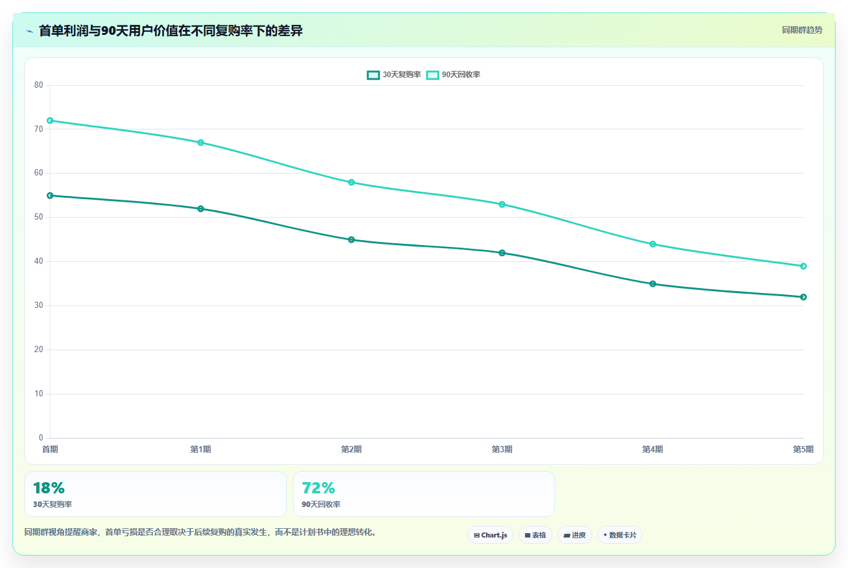Select the Chart.js tag
Viewport: 848px width, 568px height.
(x=490, y=535)
